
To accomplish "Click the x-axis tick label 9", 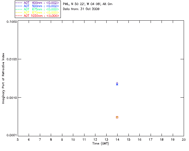I will click(x=62, y=139).
